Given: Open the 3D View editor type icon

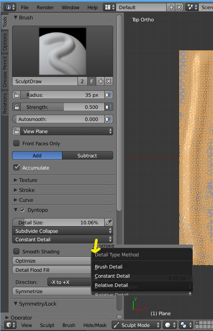Looking at the screenshot, I should pos(10,325).
